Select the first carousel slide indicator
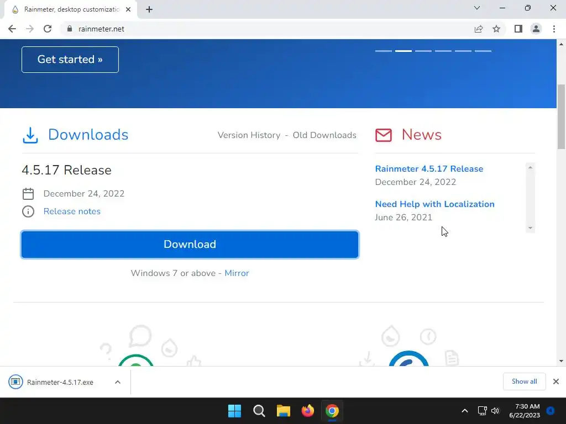The height and width of the screenshot is (424, 566). click(384, 51)
